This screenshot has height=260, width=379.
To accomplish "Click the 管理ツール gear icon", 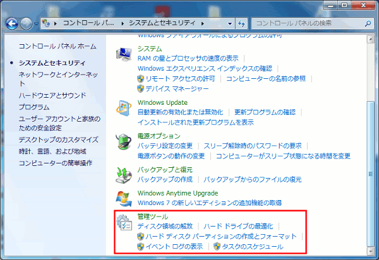I will [x=126, y=222].
